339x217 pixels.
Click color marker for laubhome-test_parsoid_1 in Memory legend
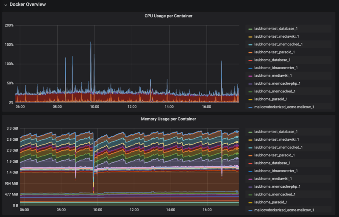point(250,155)
